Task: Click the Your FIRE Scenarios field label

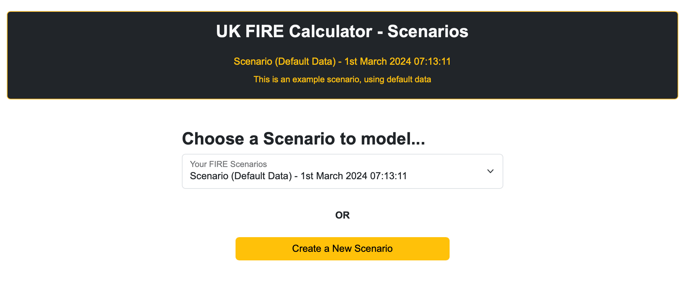Action: pos(228,164)
